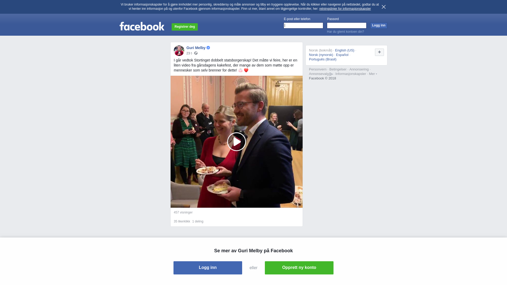
Task: Click Opprett ny konto button
Action: pos(299,268)
